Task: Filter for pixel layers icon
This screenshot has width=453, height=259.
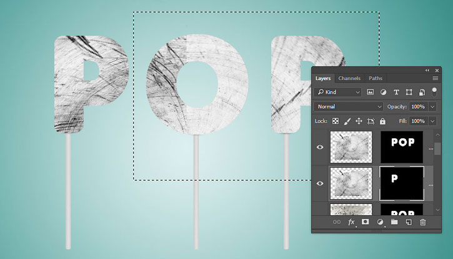Action: tap(370, 92)
